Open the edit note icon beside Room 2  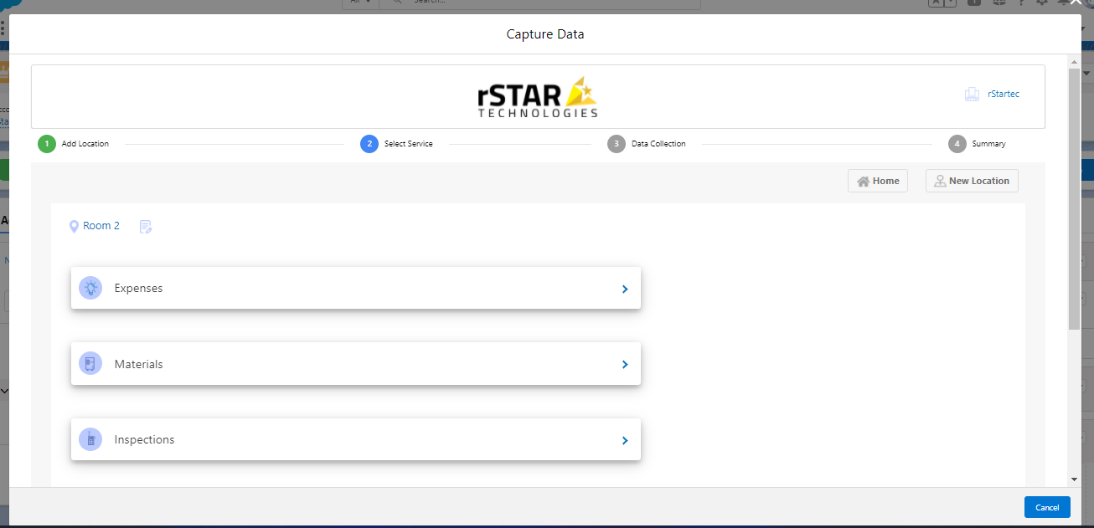[145, 226]
